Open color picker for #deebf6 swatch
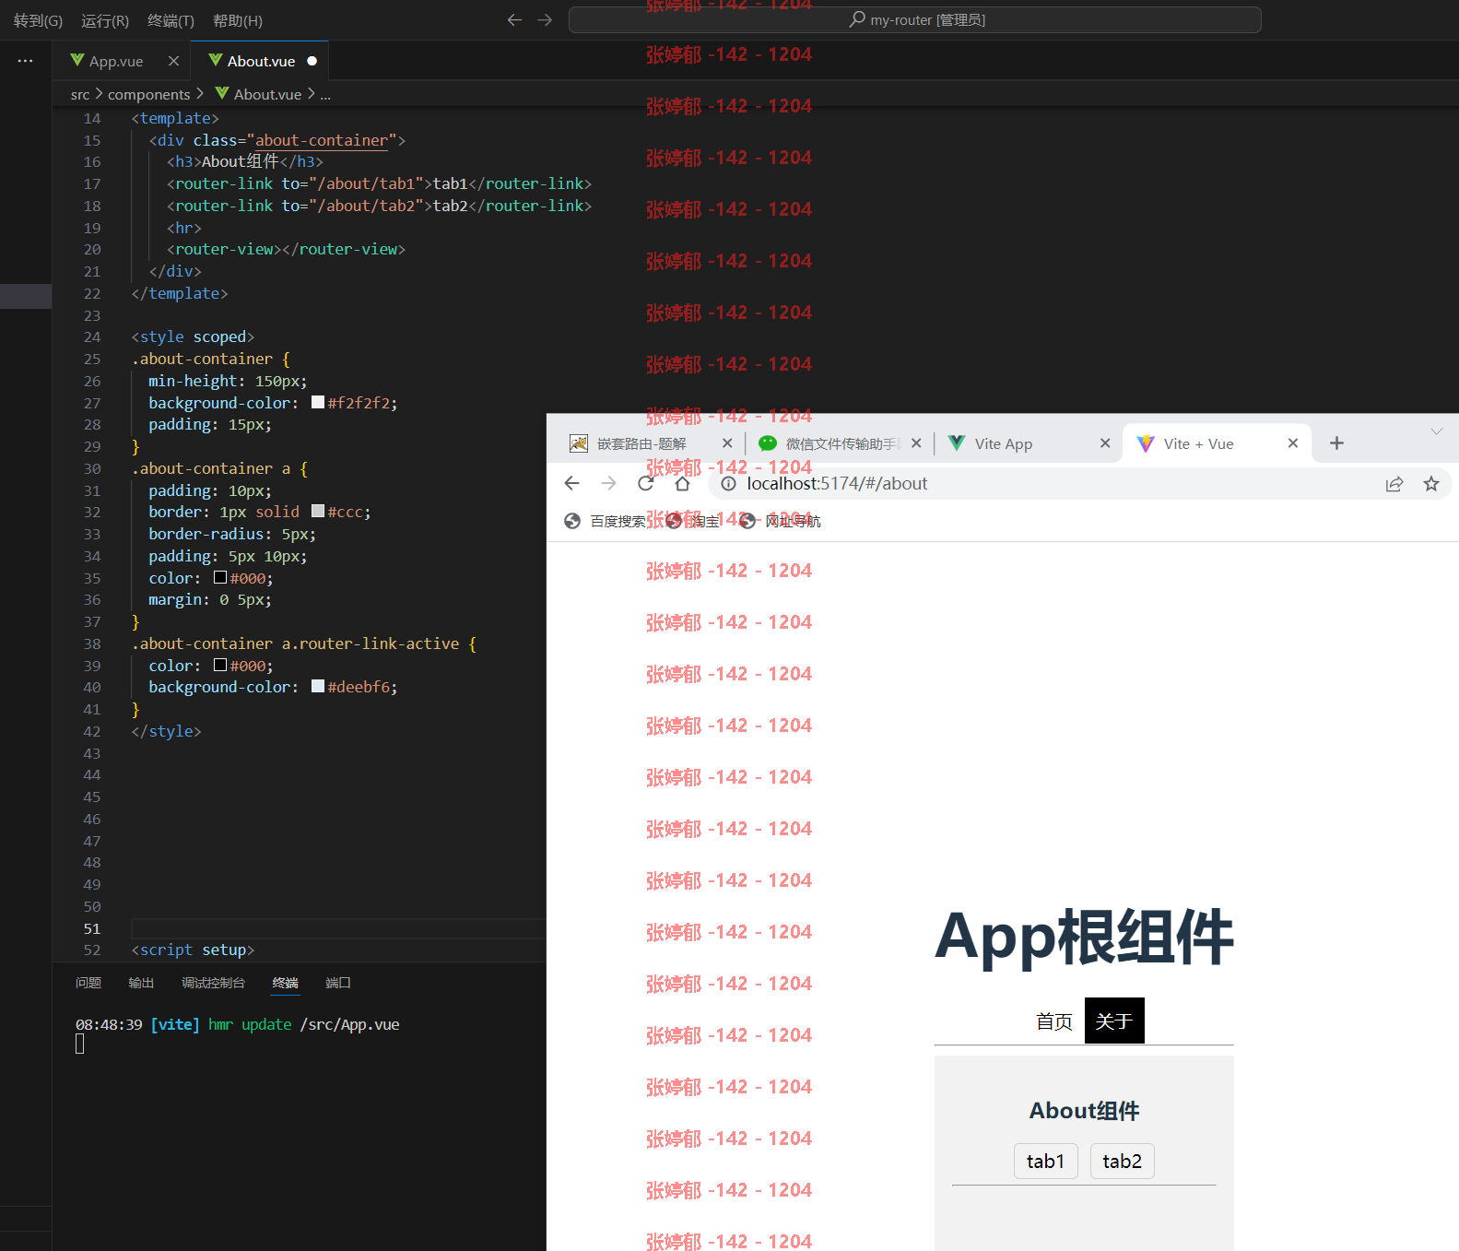The image size is (1459, 1251). click(x=318, y=686)
